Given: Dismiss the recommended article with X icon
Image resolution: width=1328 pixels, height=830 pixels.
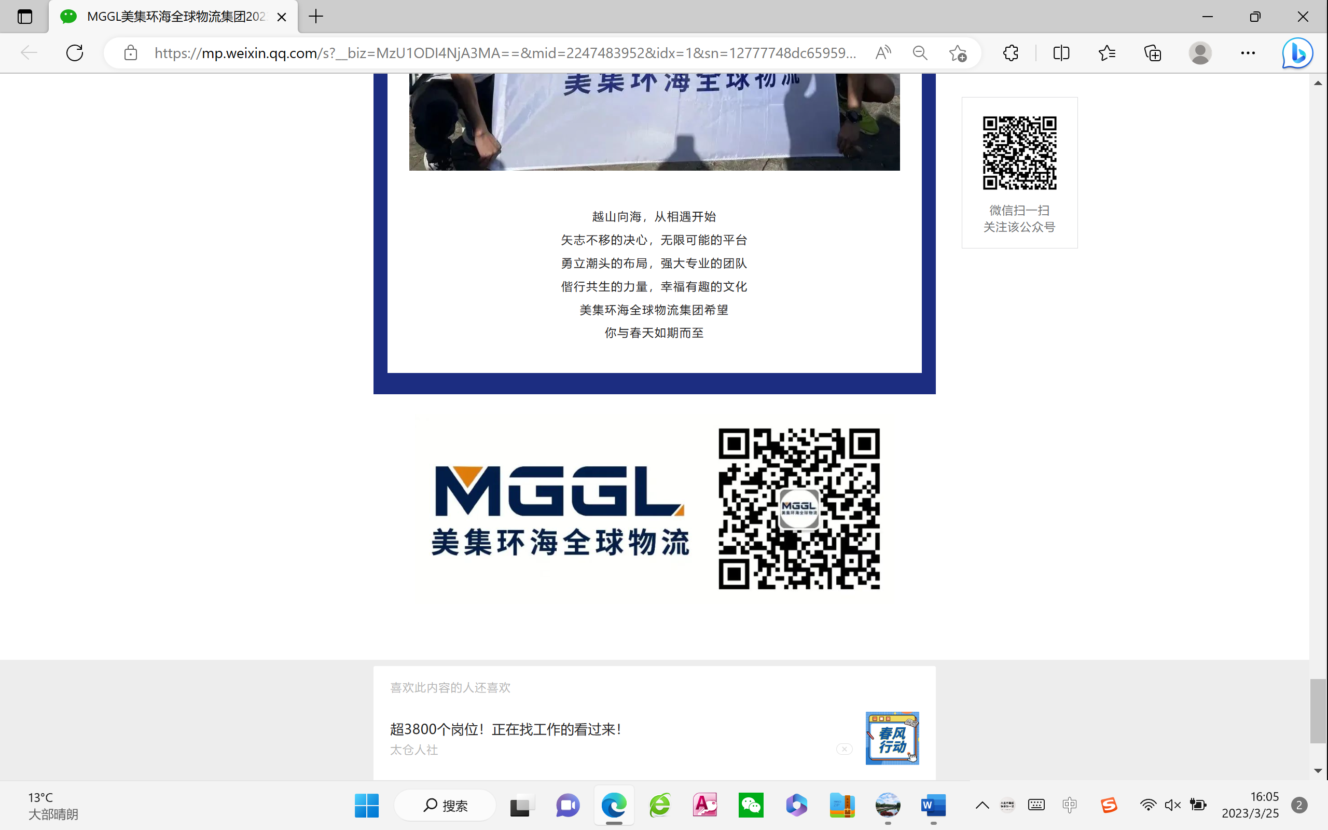Looking at the screenshot, I should tap(844, 749).
